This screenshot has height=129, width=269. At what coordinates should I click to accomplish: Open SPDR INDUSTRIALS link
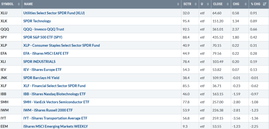pyautogui.click(x=39, y=62)
